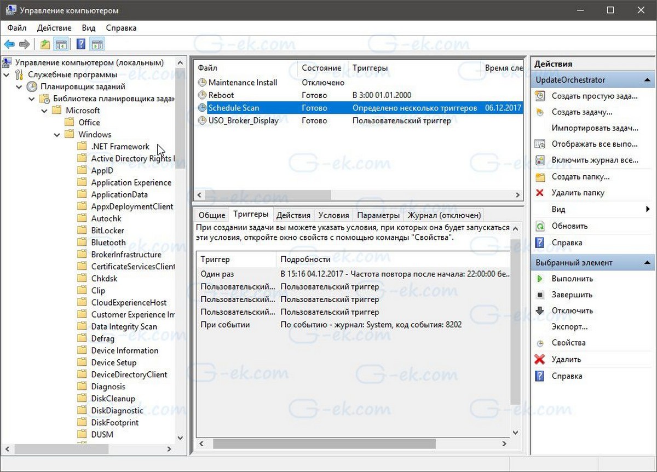Click the Служебные программы tools icon

(x=20, y=74)
